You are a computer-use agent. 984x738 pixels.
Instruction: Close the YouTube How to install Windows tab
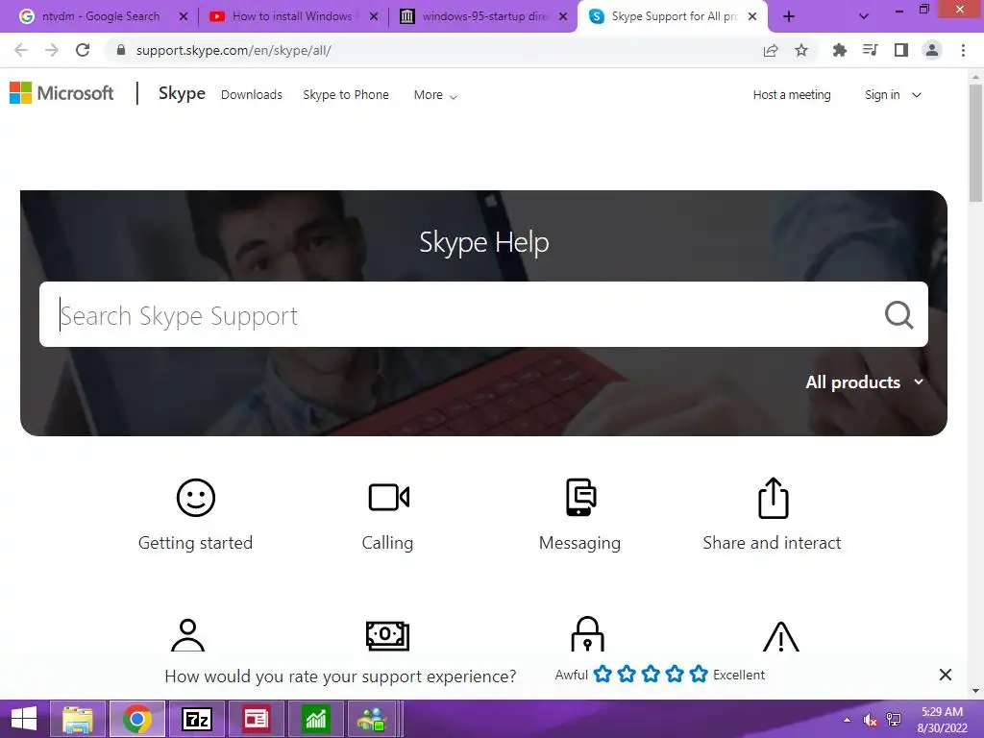(374, 16)
